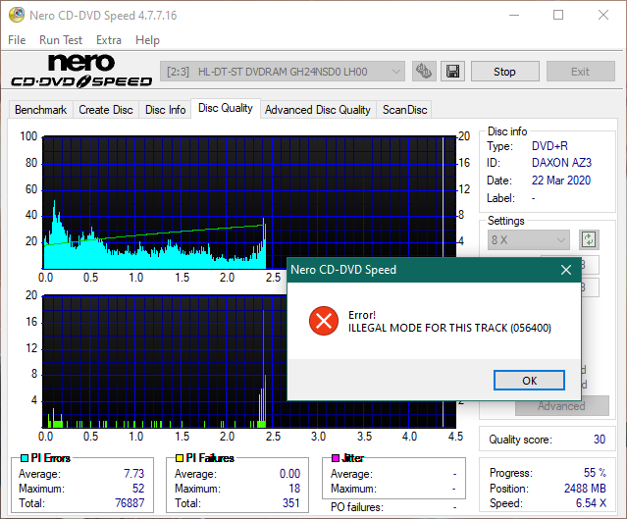The height and width of the screenshot is (519, 627).
Task: Select the Disc Quality tab
Action: (x=226, y=108)
